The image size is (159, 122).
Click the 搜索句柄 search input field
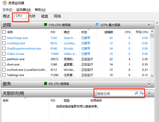point(116,93)
